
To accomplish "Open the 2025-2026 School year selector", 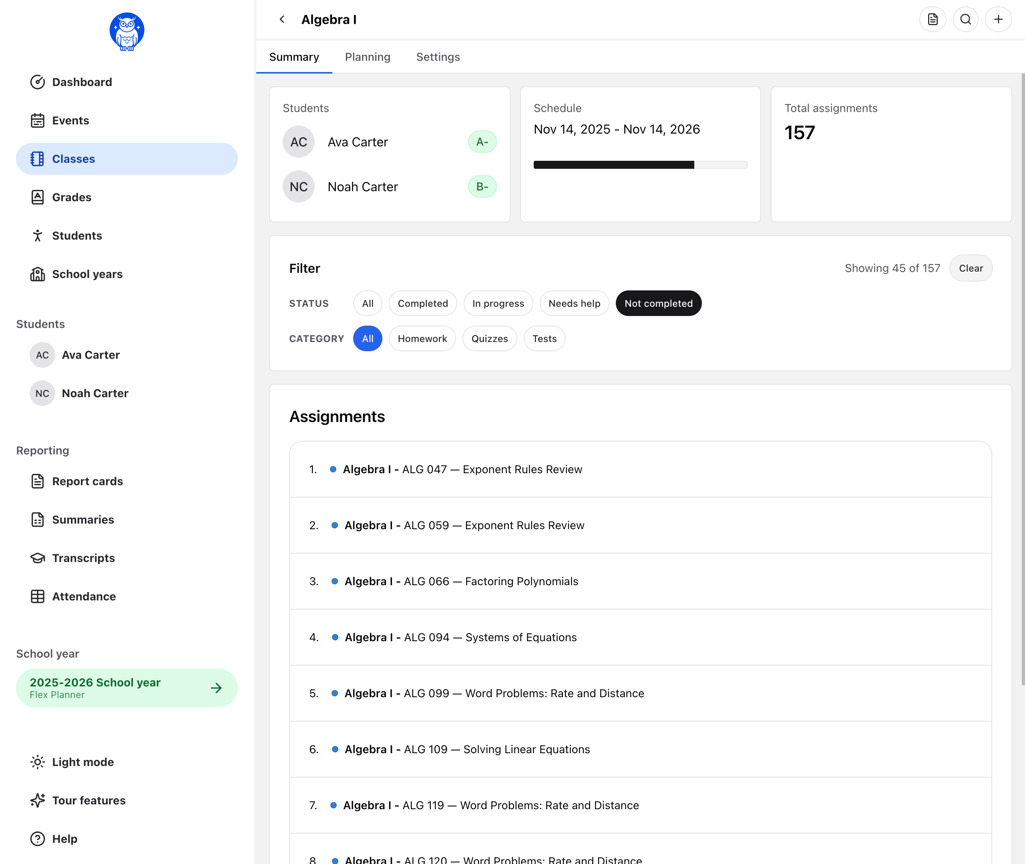I will pyautogui.click(x=127, y=688).
